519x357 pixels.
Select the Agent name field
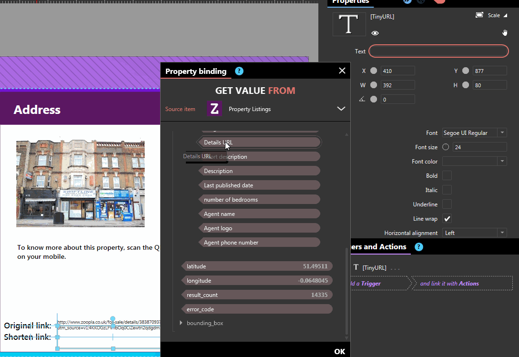pos(259,214)
